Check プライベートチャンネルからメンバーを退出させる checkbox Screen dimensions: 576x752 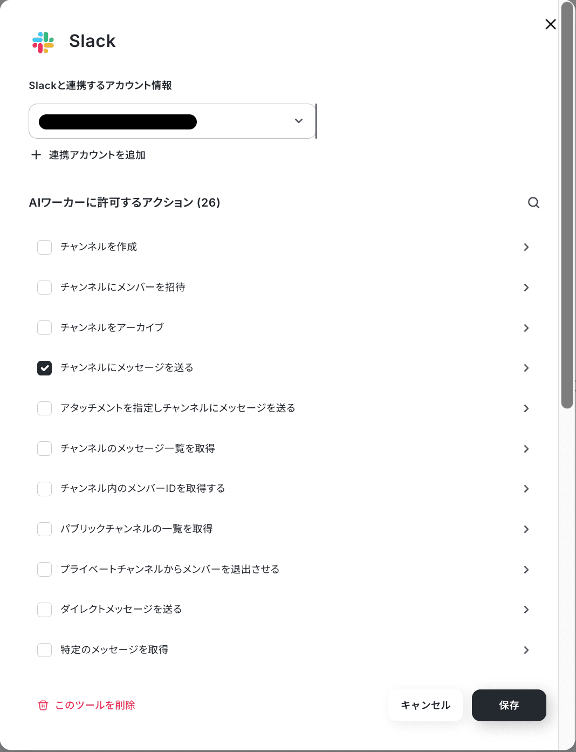click(x=44, y=569)
